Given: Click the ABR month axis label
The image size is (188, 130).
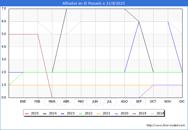Looking at the screenshot, I should point(67,101).
